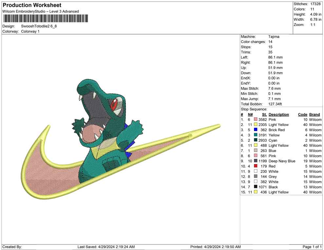The height and width of the screenshot is (250, 324).
Task: Click the Machine value Tajima
Action: click(274, 37)
